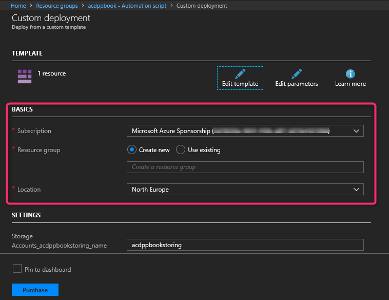Click the Edit template label

(x=240, y=84)
